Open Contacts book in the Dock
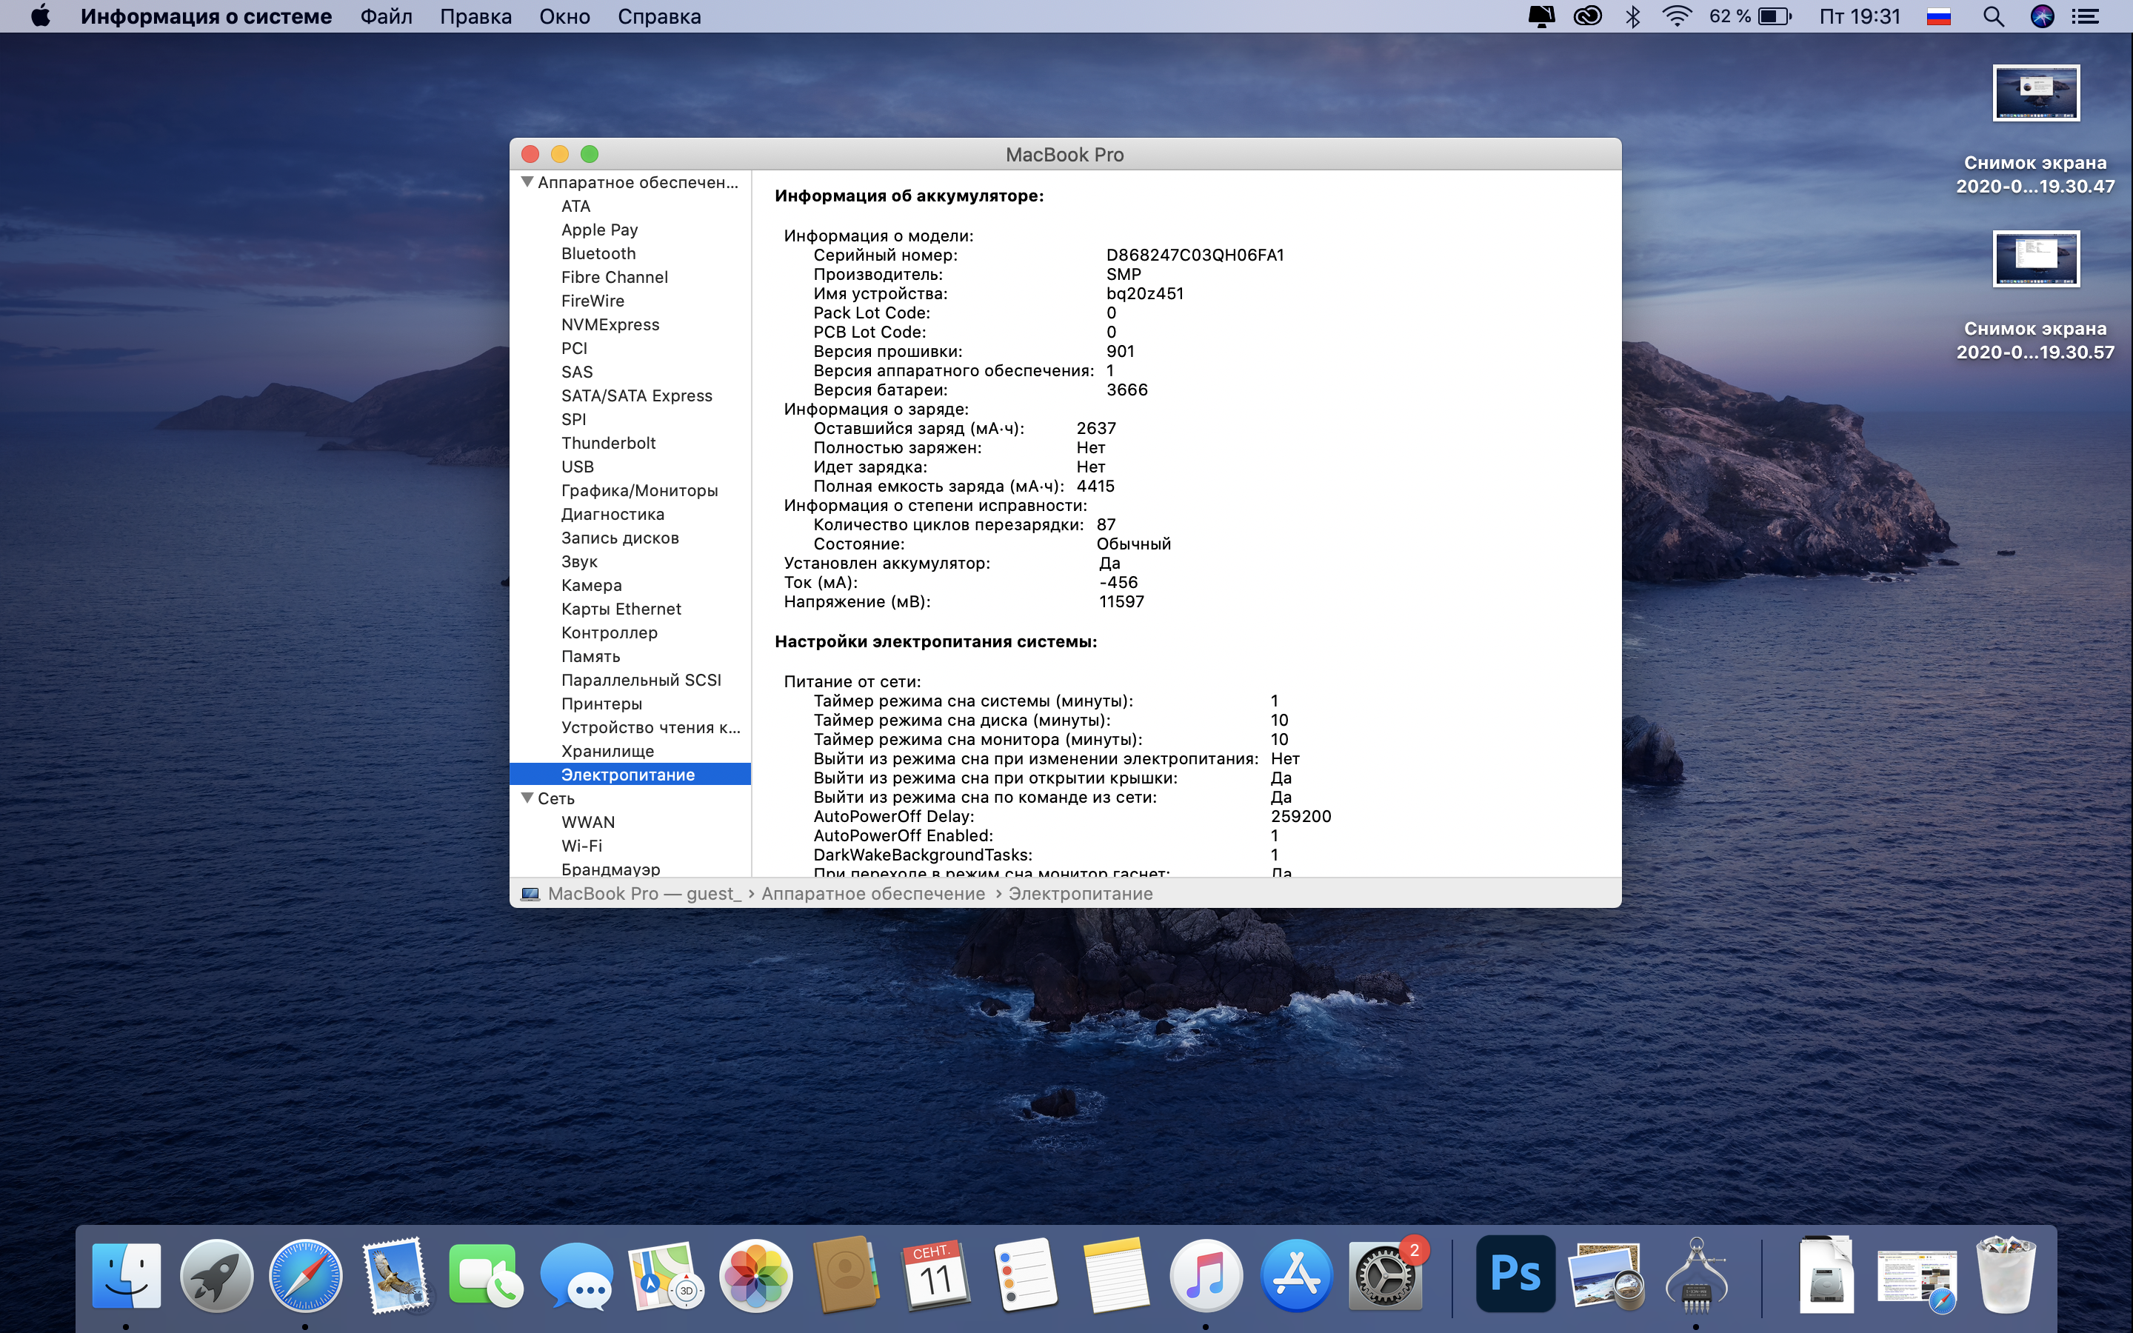Image resolution: width=2133 pixels, height=1333 pixels. (x=845, y=1274)
